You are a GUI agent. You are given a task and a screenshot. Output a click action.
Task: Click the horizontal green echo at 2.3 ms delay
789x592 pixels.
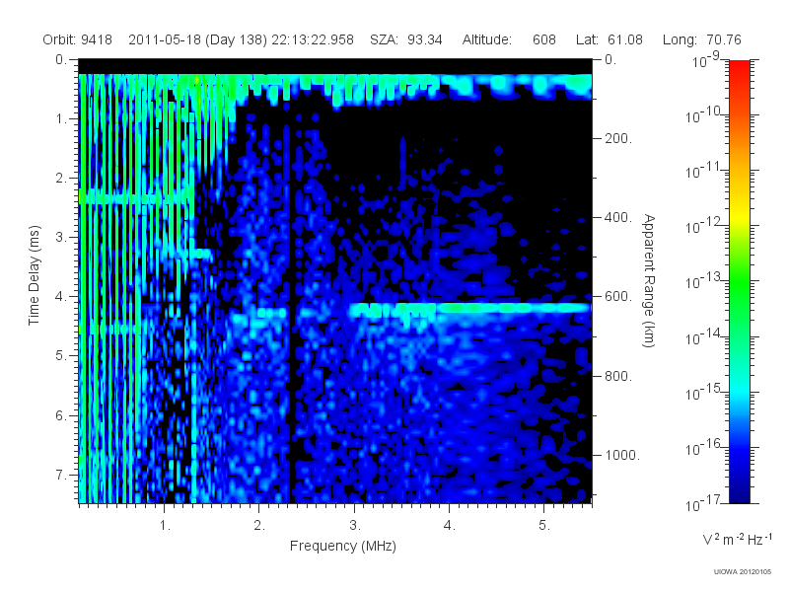pos(136,198)
